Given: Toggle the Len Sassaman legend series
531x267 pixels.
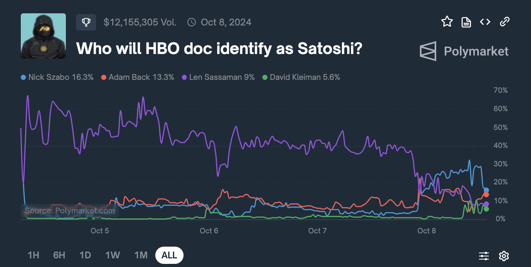Looking at the screenshot, I should [x=218, y=77].
